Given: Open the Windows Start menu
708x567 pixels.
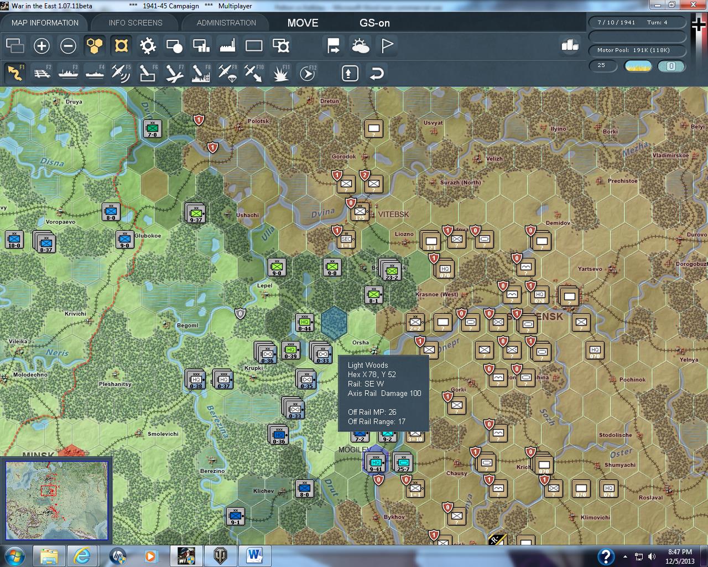Looking at the screenshot, I should (x=15, y=556).
